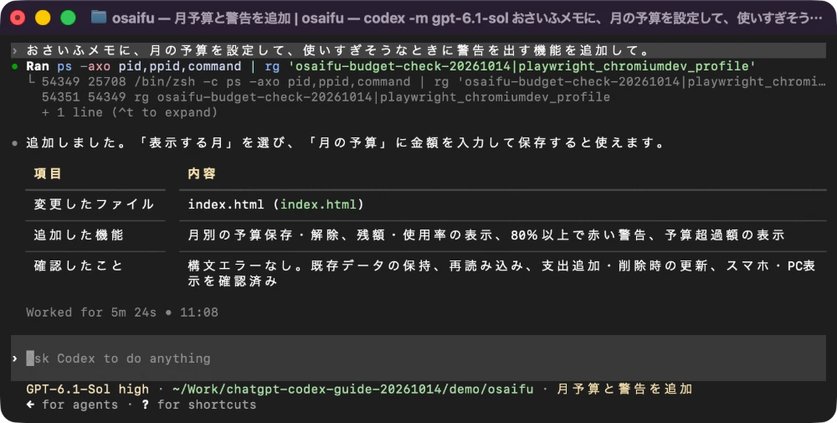Viewport: 837px width, 423px height.
Task: Focus the 'Ask Codex to do anything' input
Action: (x=418, y=358)
